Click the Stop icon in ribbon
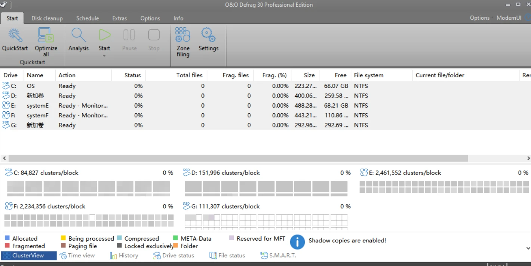The width and height of the screenshot is (531, 266). pyautogui.click(x=154, y=35)
